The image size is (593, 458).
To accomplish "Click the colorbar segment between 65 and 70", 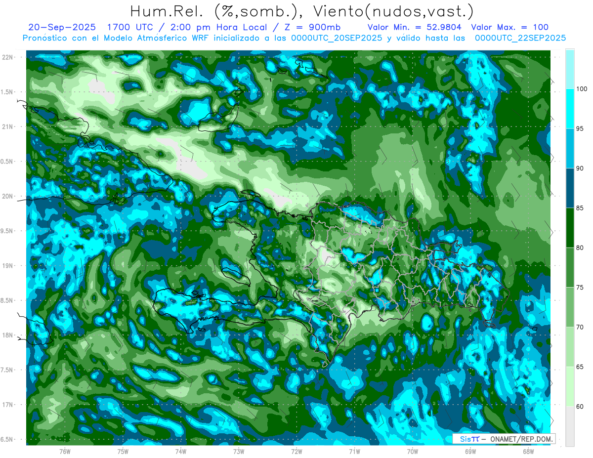I will click(x=570, y=347).
